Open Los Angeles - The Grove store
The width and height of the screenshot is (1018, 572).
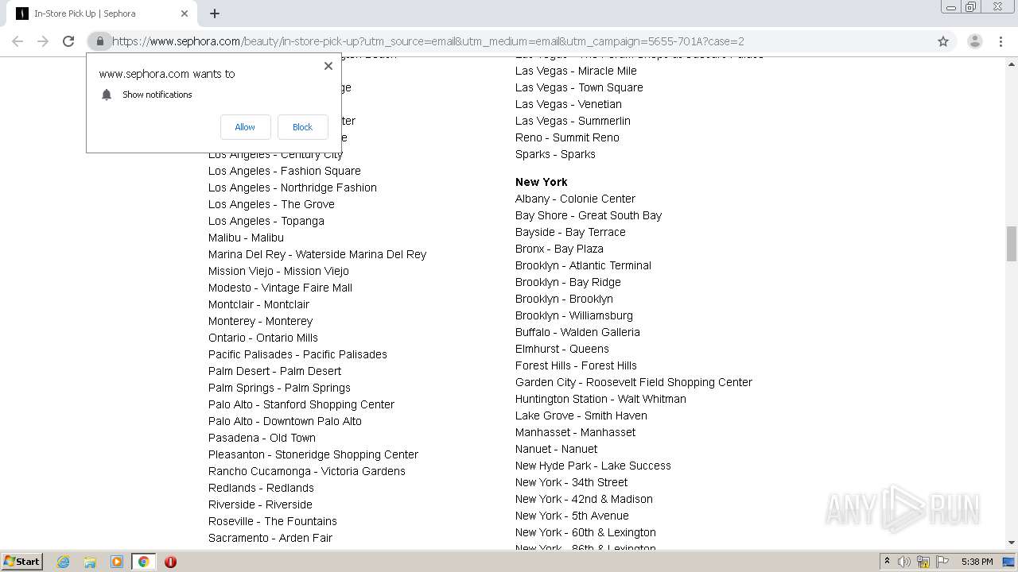click(x=271, y=204)
